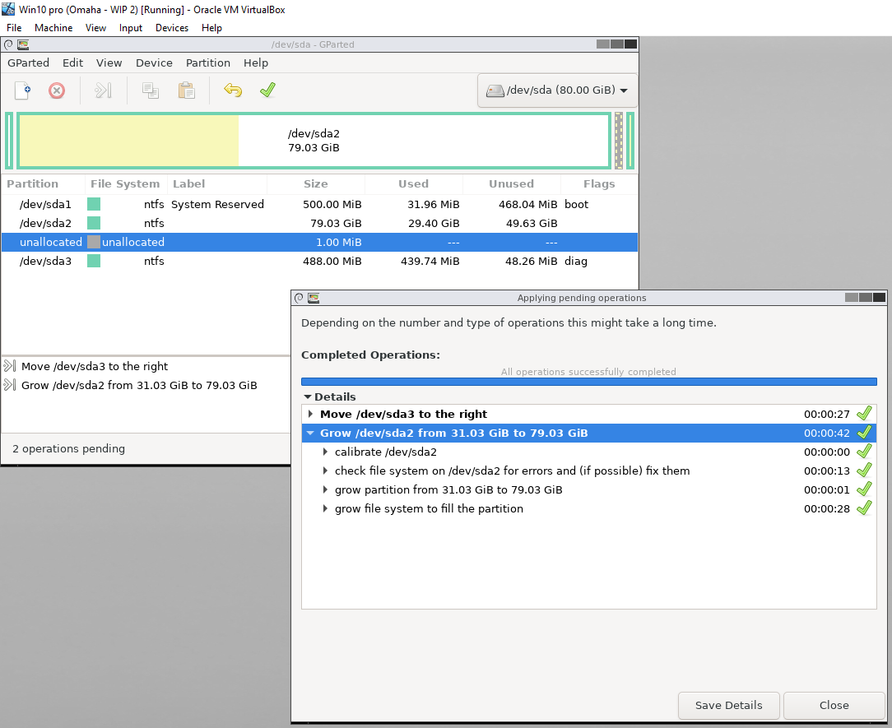Image resolution: width=892 pixels, height=728 pixels.
Task: Click the Copy partition toolbar icon
Action: tap(150, 90)
